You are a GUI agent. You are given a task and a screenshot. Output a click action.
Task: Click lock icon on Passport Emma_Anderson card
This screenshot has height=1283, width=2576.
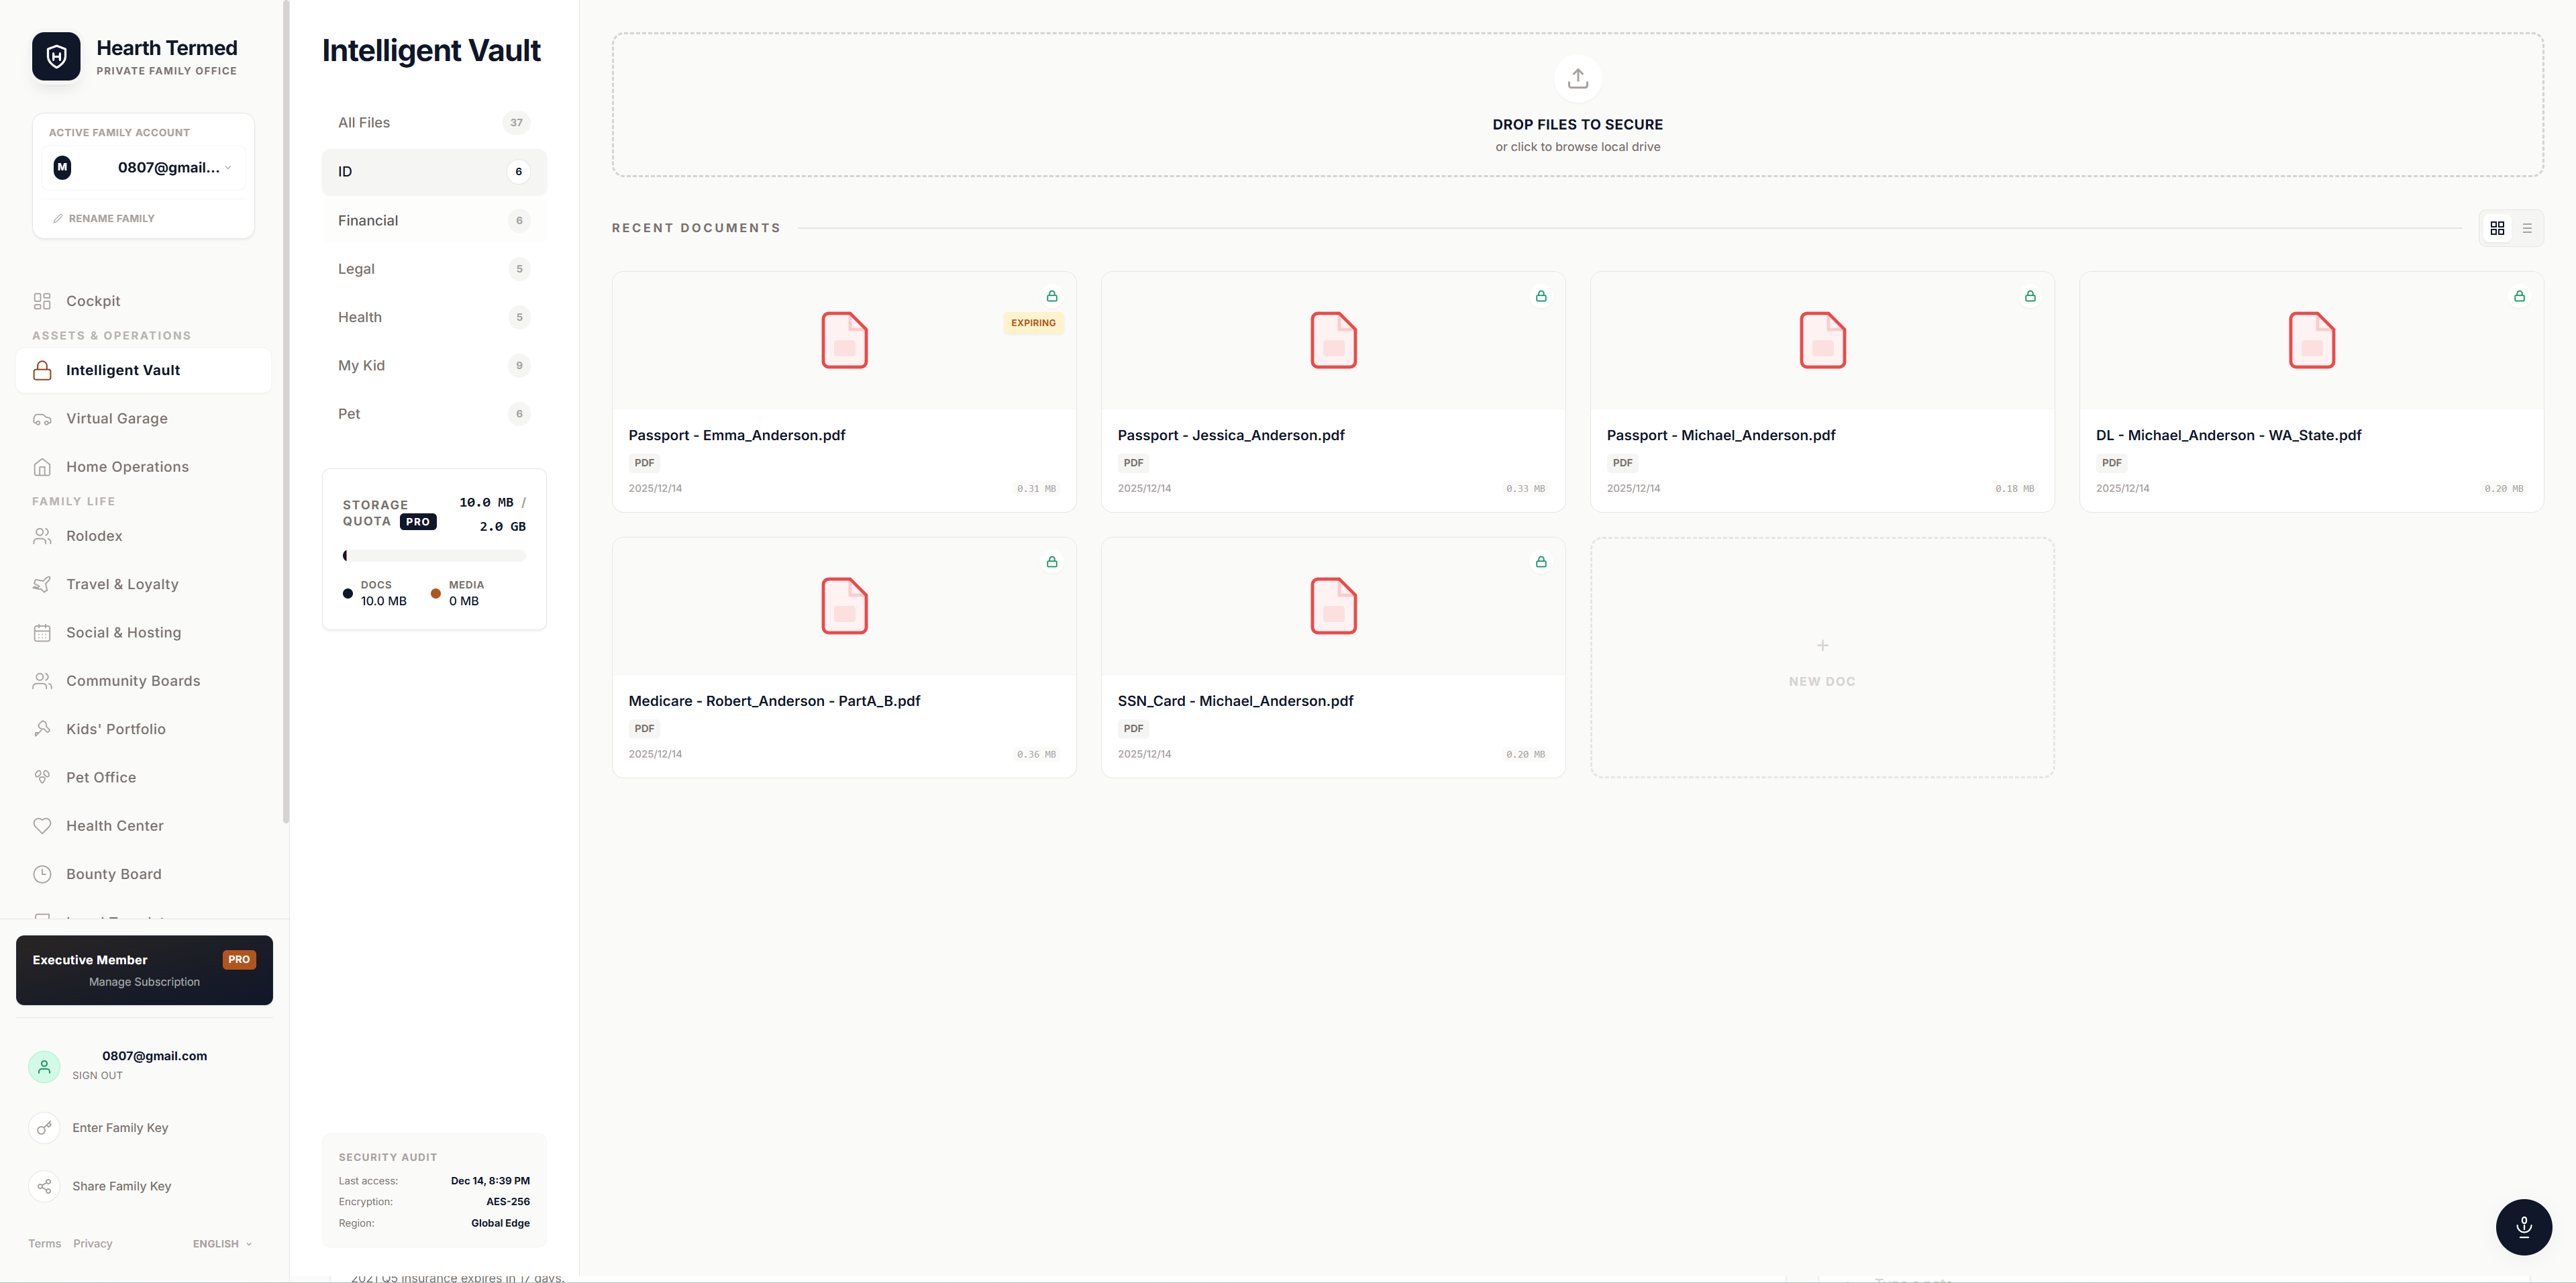1051,296
